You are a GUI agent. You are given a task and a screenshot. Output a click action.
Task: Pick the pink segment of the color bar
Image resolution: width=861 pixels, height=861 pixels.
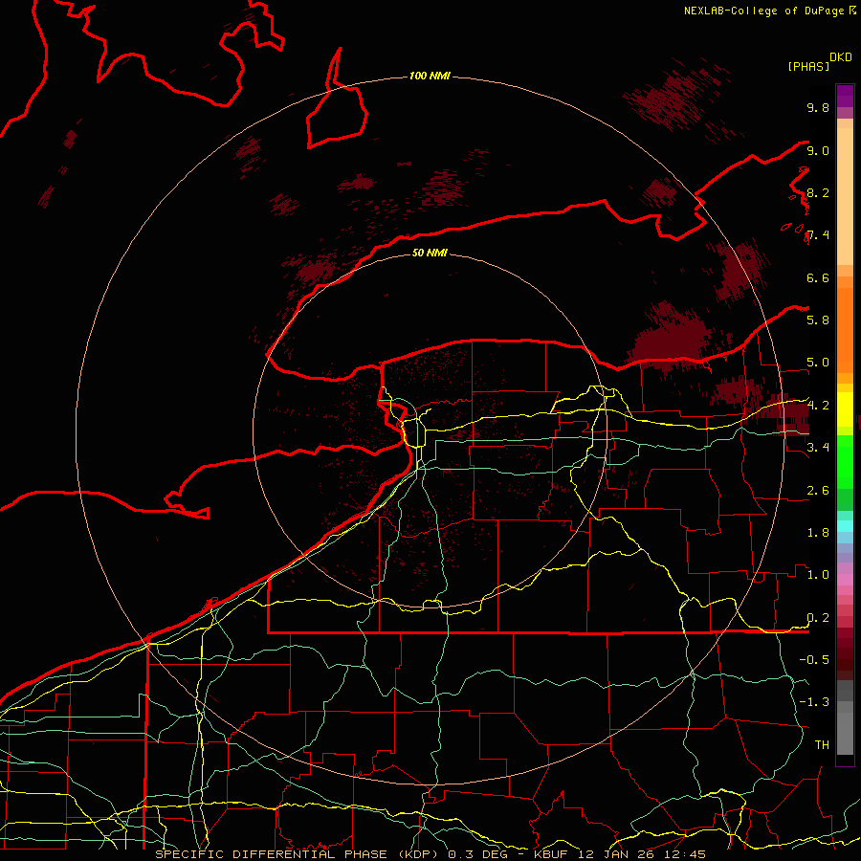click(x=845, y=580)
